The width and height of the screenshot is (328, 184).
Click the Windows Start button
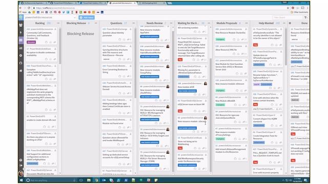pyautogui.click(x=21, y=180)
